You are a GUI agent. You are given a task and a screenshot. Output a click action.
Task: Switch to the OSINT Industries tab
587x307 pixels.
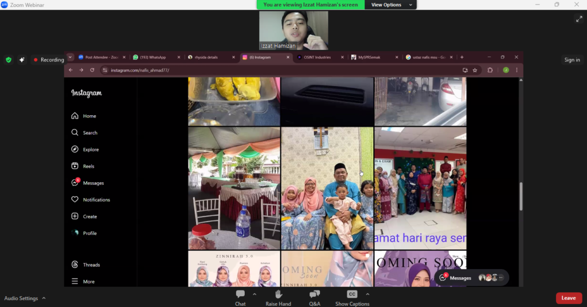[x=317, y=57]
